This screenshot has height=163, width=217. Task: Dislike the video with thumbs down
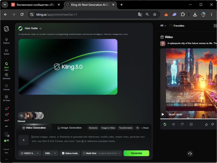point(212,124)
